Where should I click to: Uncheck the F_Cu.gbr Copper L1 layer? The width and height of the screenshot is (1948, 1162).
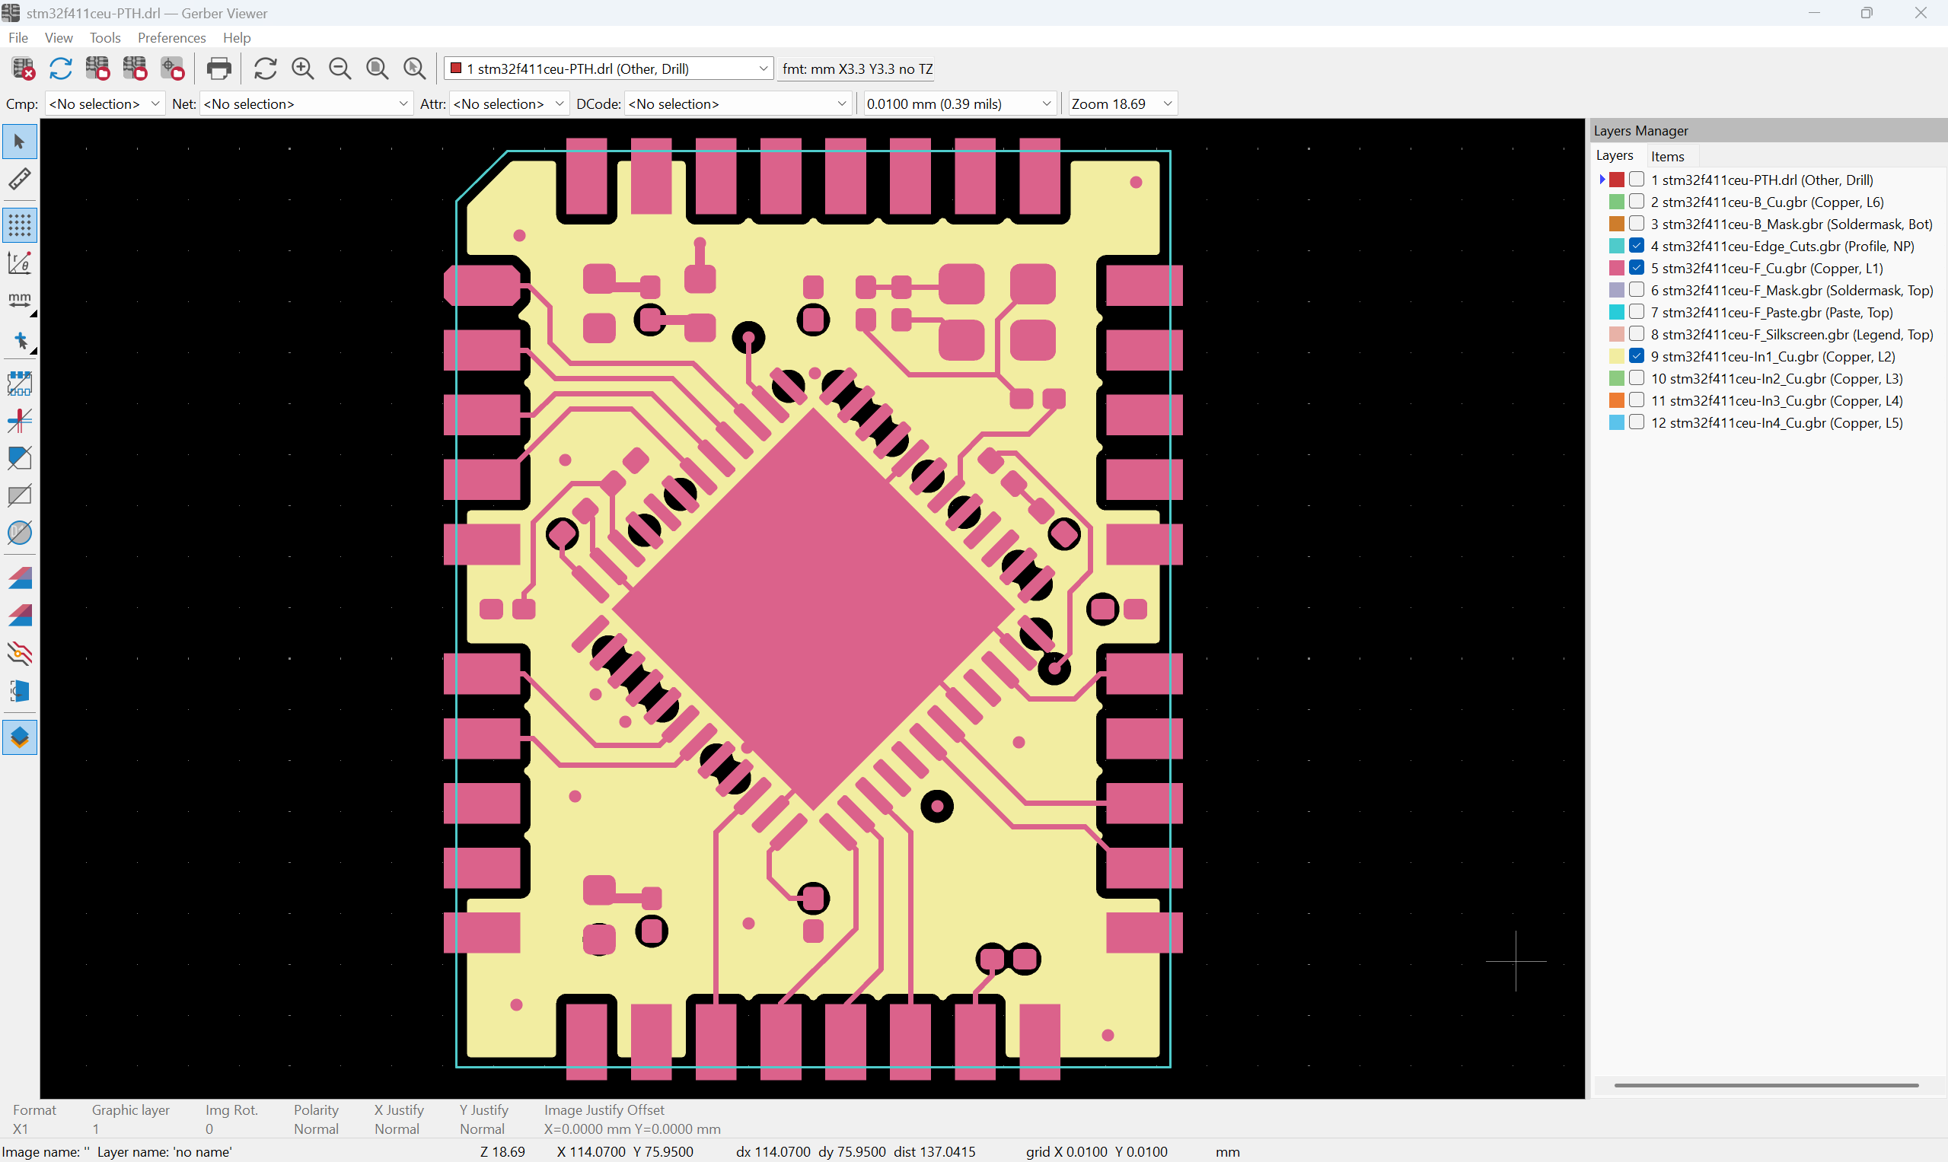[x=1636, y=268]
